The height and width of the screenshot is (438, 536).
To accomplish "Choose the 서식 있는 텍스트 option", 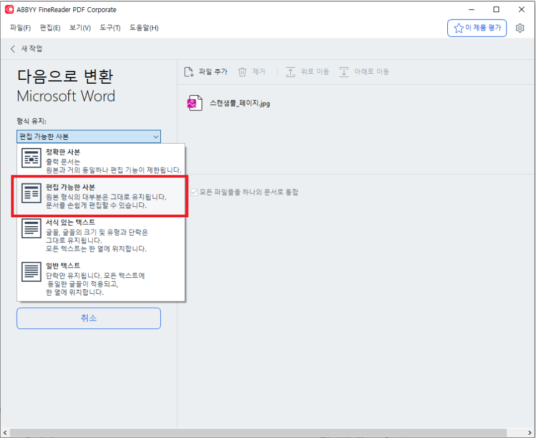I will pos(101,236).
